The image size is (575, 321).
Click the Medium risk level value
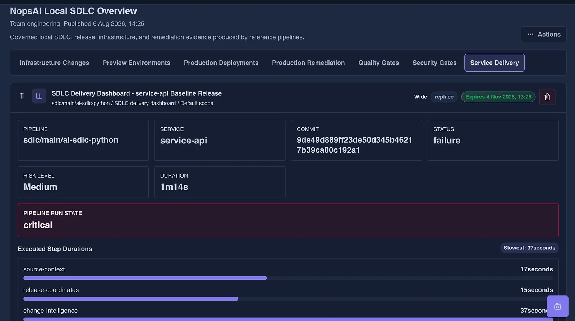tap(40, 187)
